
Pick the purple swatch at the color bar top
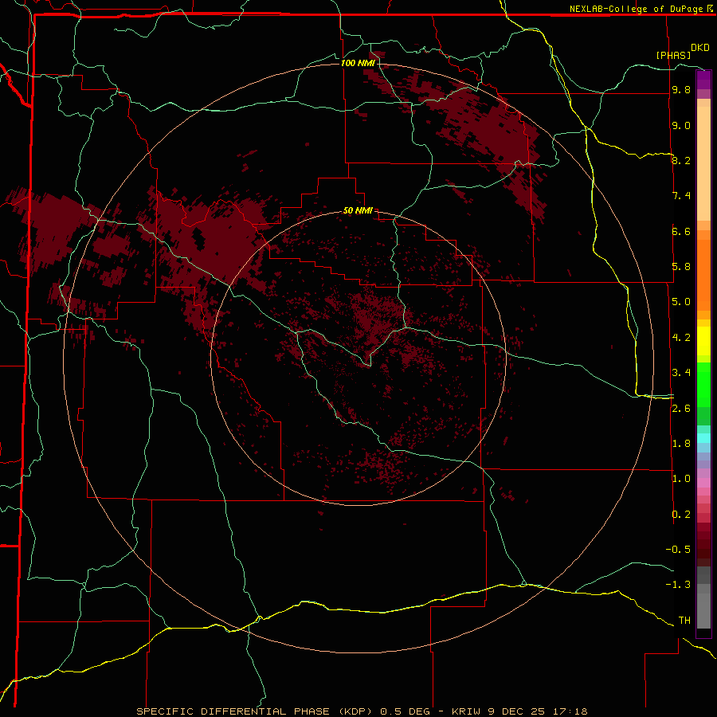tap(703, 80)
